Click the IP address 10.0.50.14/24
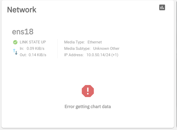 pos(98,55)
